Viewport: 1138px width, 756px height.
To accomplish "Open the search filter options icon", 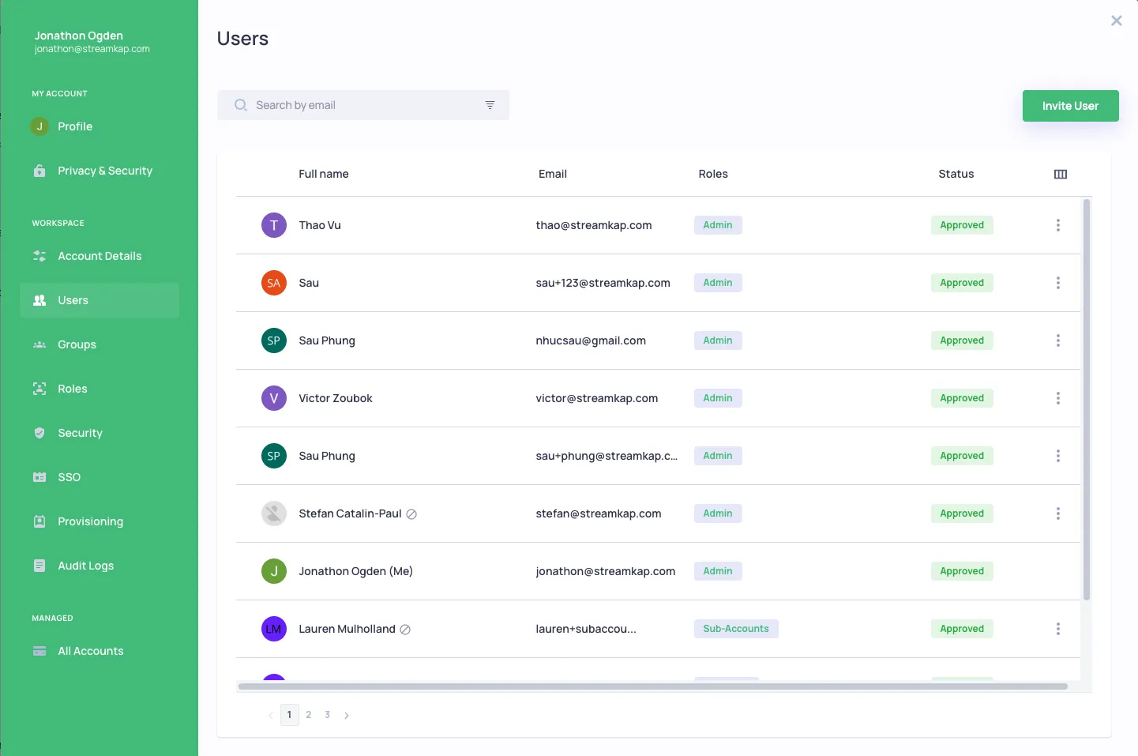I will (490, 105).
